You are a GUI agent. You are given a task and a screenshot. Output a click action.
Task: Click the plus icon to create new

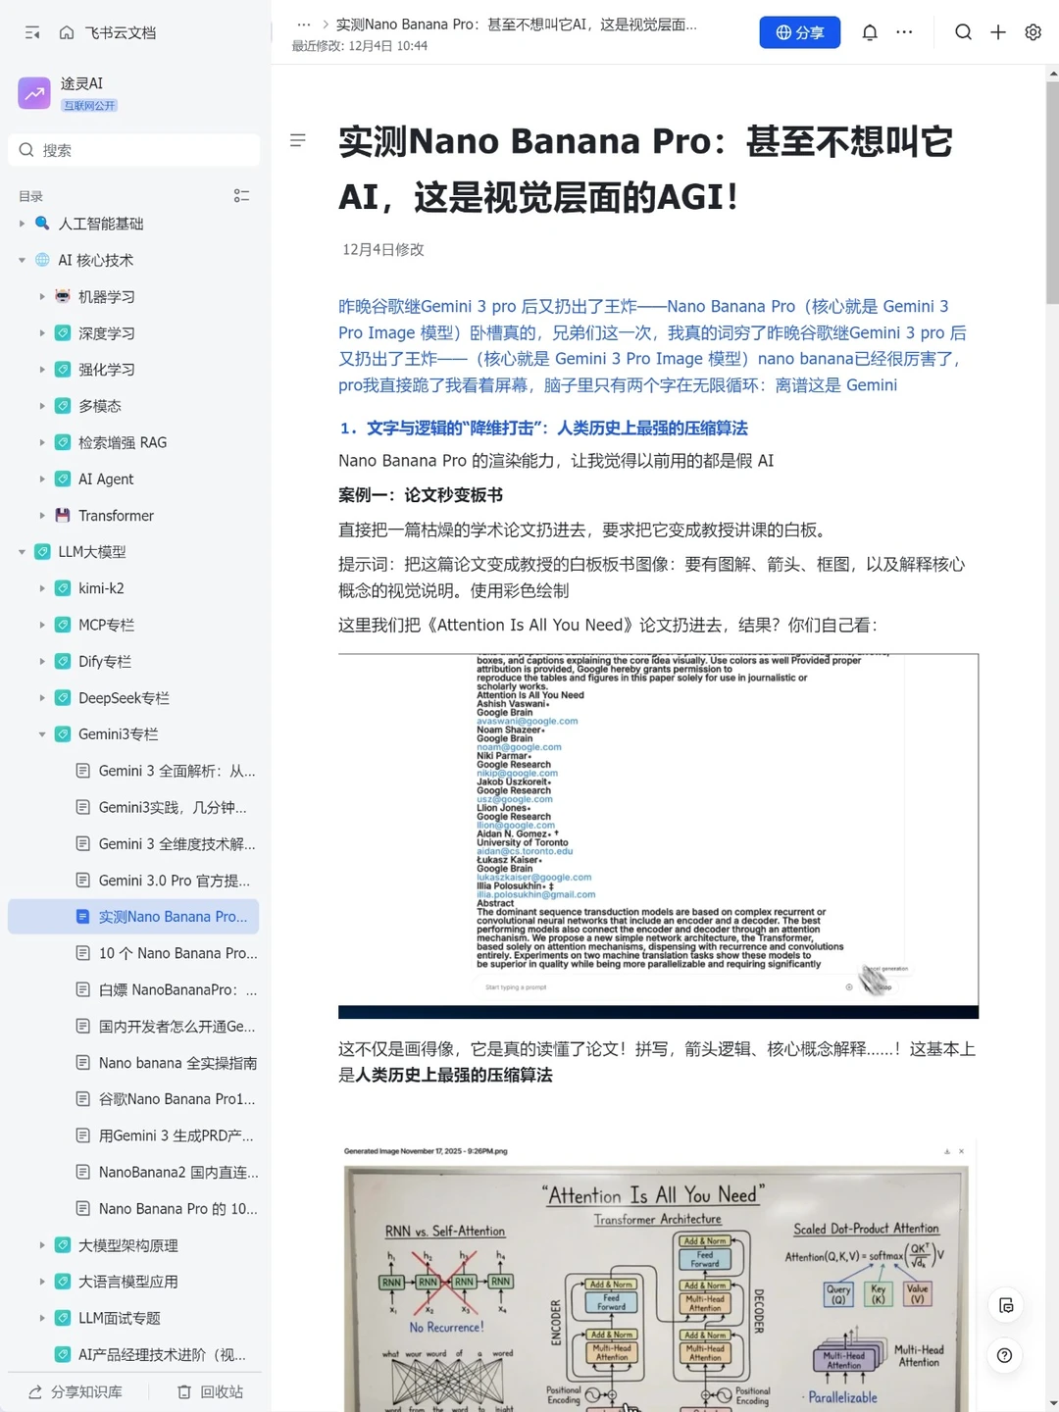pyautogui.click(x=998, y=32)
